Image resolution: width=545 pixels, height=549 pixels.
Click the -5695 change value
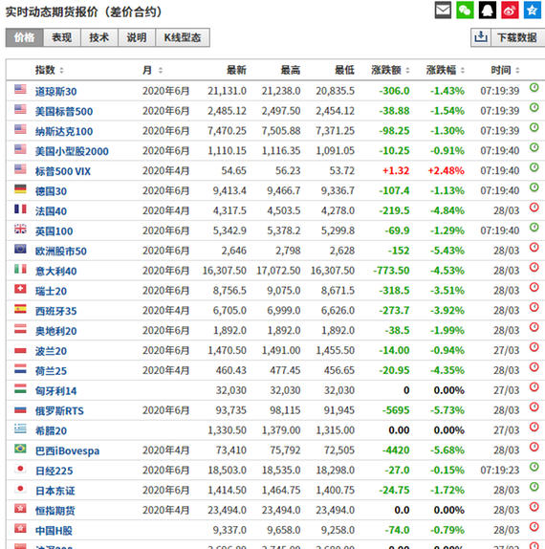tap(396, 410)
